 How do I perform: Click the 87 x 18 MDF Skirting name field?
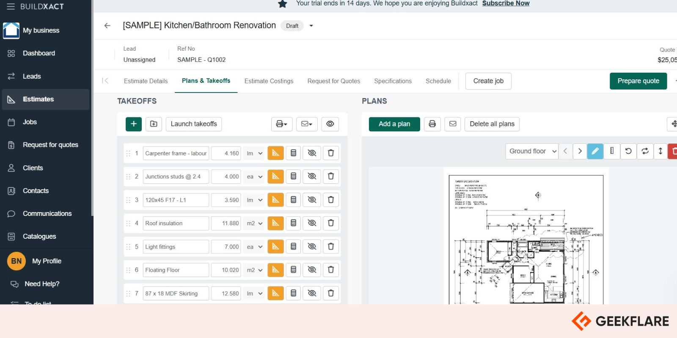pyautogui.click(x=176, y=293)
